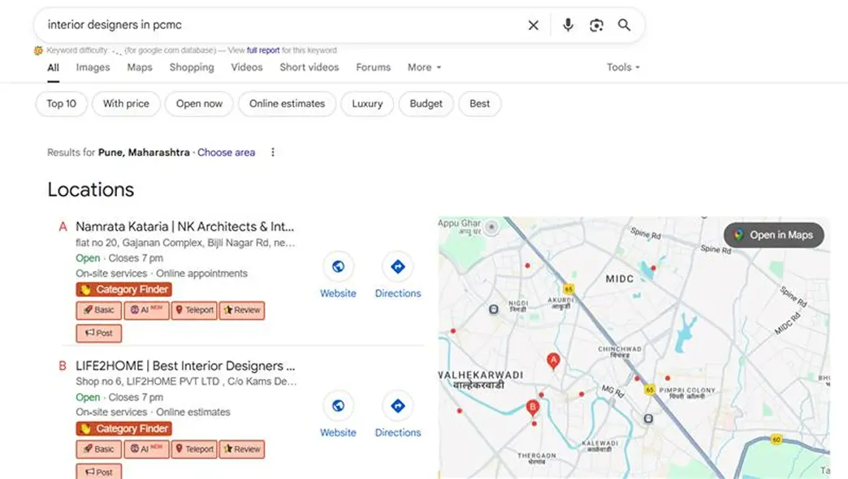Click Website globe icon for LIFE2HOME
The height and width of the screenshot is (479, 848).
[338, 406]
